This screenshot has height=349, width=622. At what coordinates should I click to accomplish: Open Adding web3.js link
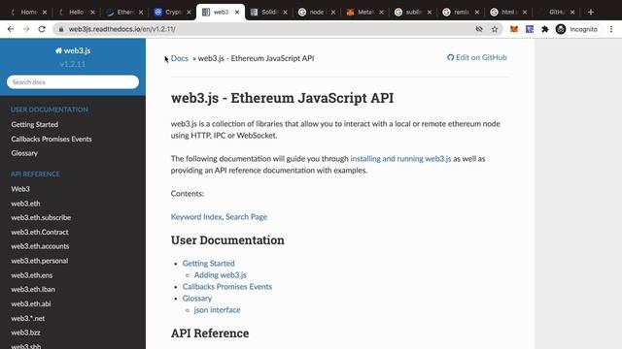click(x=221, y=274)
